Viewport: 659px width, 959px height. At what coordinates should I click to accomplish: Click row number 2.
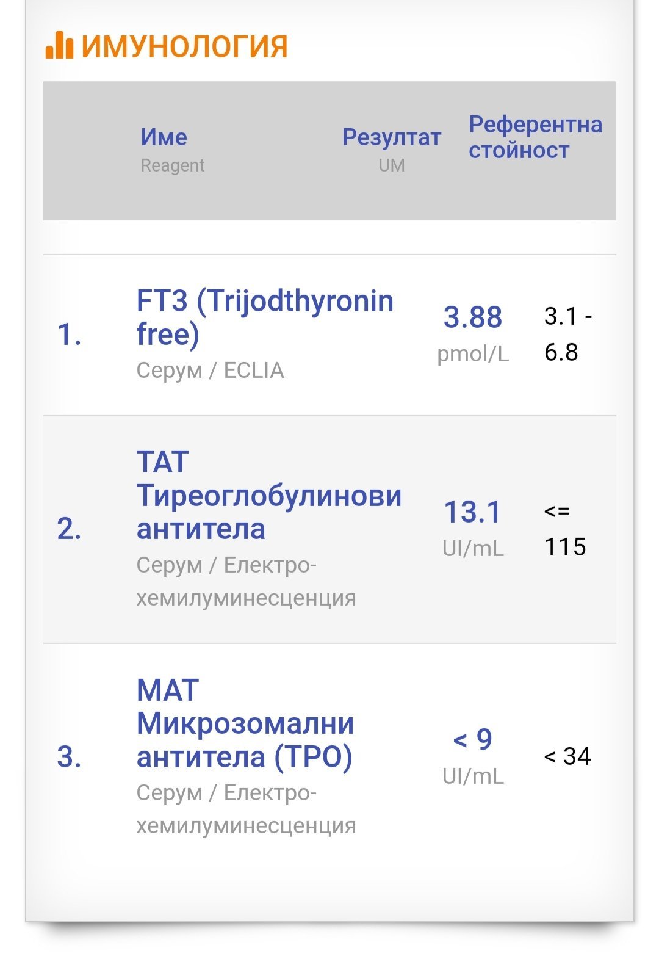tap(69, 529)
